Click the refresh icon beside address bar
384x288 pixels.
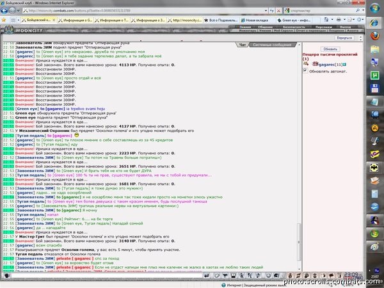tap(272, 10)
